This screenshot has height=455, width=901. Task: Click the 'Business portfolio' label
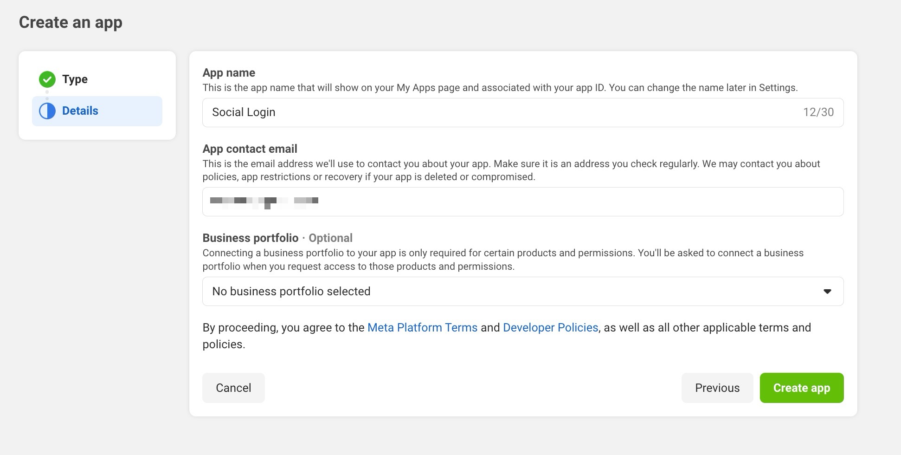tap(250, 238)
